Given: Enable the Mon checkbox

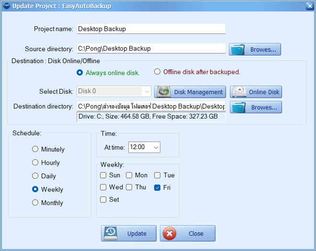Looking at the screenshot, I should (129, 175).
